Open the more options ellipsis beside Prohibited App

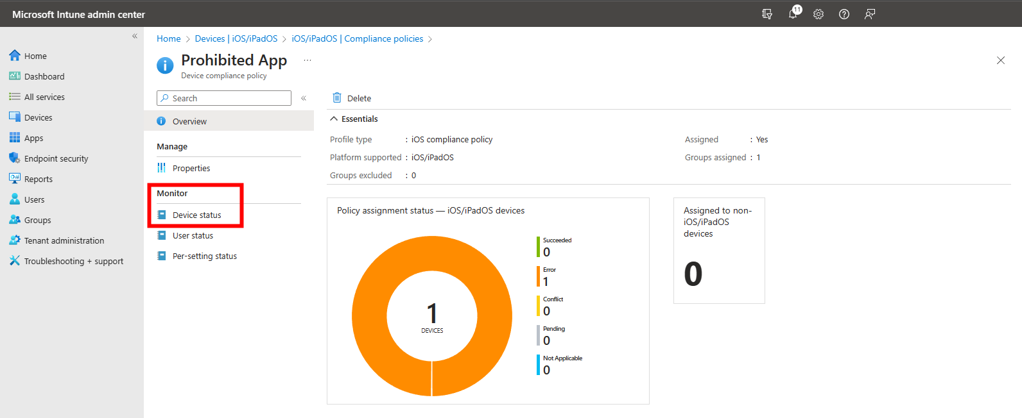click(x=307, y=60)
